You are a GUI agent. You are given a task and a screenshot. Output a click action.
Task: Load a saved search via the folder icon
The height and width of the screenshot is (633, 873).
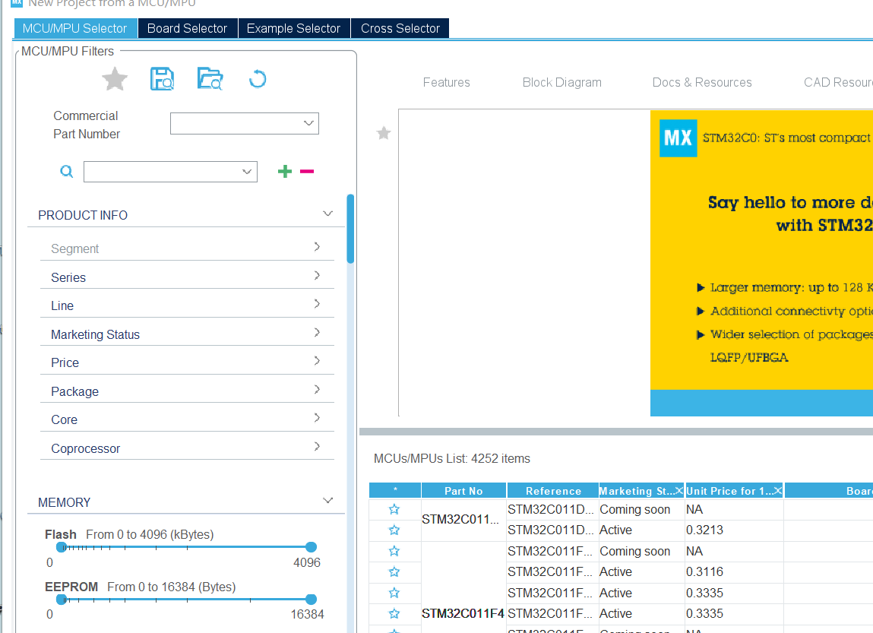tap(210, 79)
